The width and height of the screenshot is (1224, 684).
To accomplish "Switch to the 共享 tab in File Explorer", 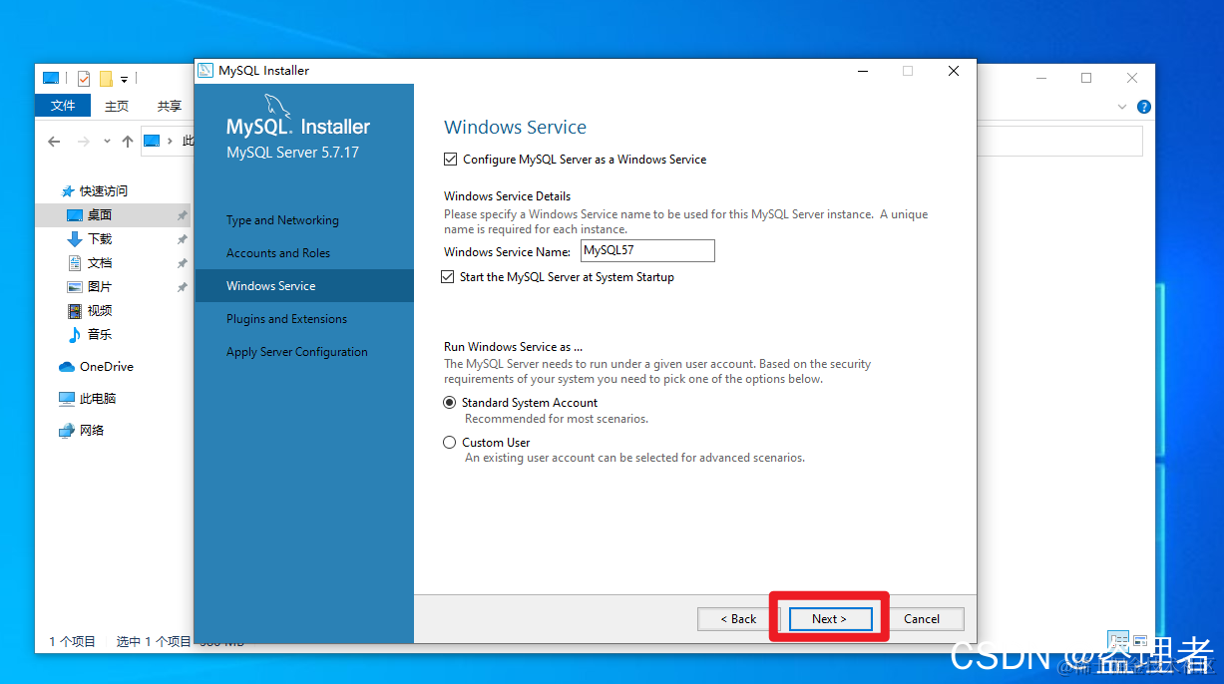I will tap(170, 106).
